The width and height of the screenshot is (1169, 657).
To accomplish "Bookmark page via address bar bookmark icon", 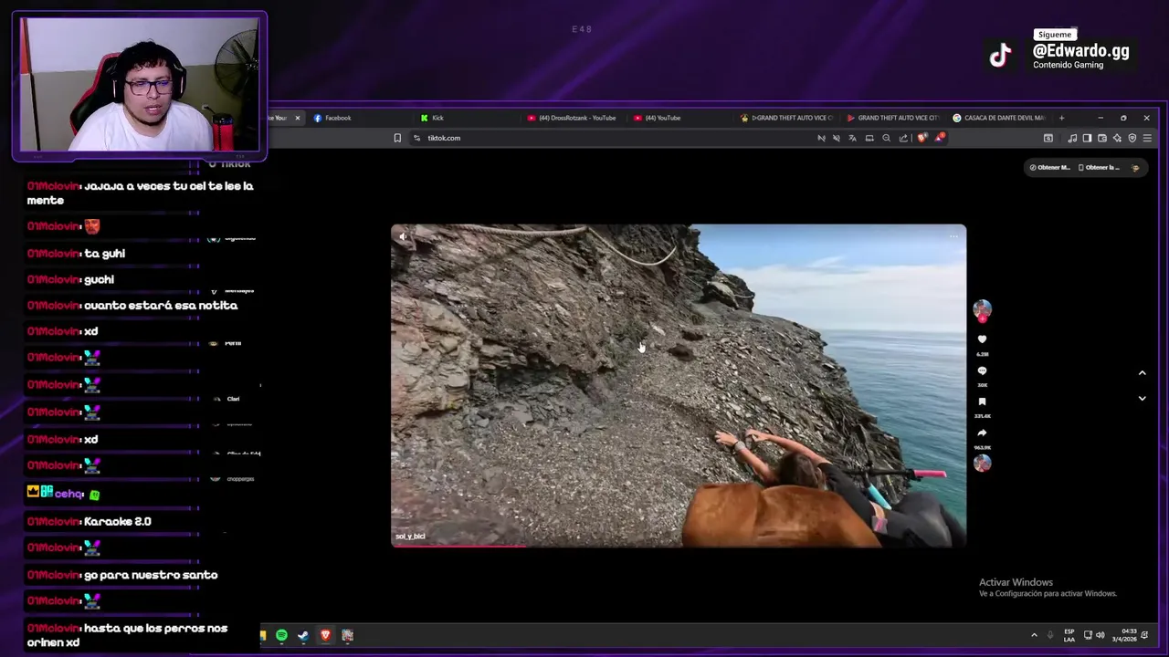I will click(397, 138).
